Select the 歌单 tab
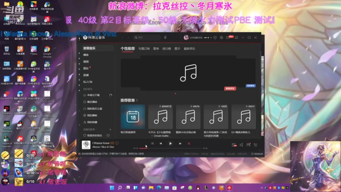 coord(156,49)
